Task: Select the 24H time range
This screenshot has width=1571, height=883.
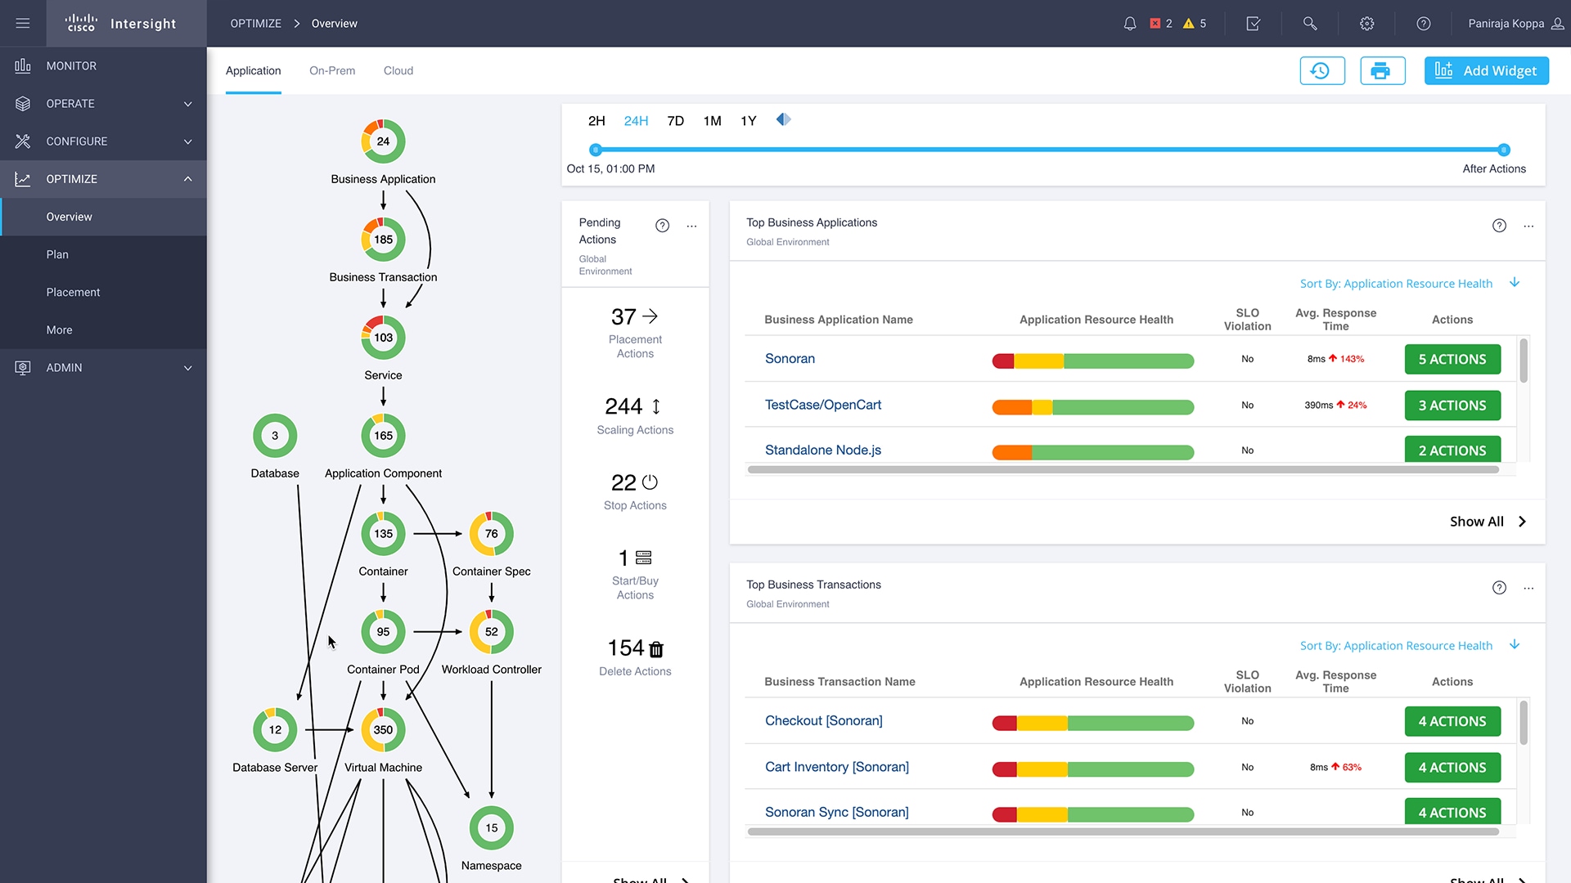Action: pyautogui.click(x=636, y=121)
